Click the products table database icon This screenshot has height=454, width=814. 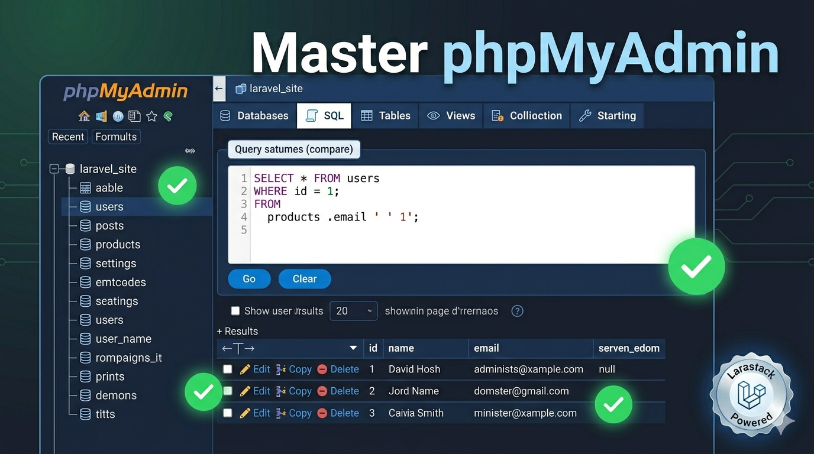(x=85, y=245)
